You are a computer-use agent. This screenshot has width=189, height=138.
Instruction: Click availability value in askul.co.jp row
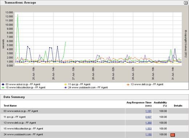(x=163, y=111)
